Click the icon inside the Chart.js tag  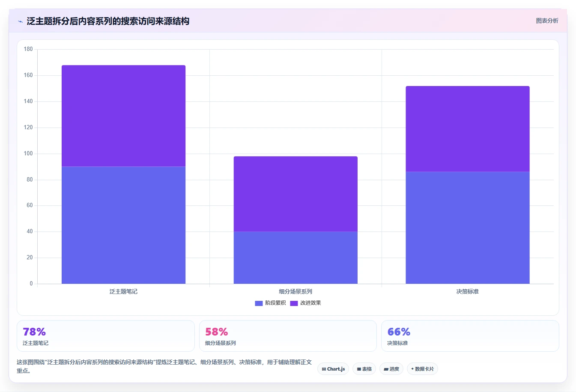(324, 369)
